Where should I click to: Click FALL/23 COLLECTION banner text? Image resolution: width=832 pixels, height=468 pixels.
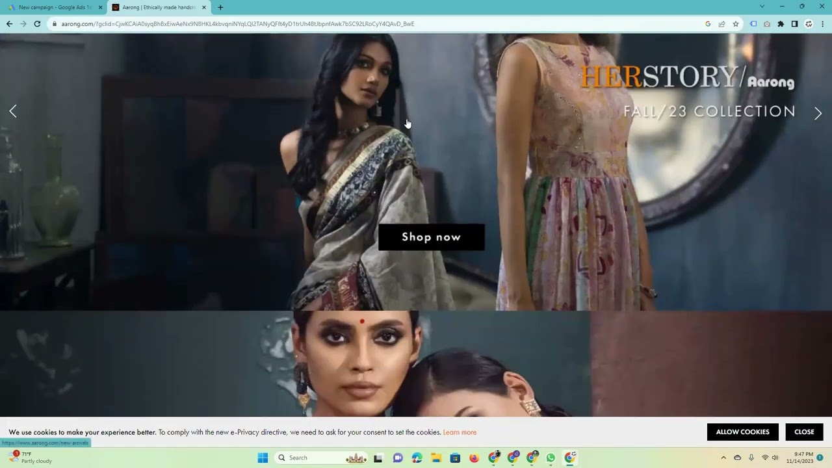point(709,111)
